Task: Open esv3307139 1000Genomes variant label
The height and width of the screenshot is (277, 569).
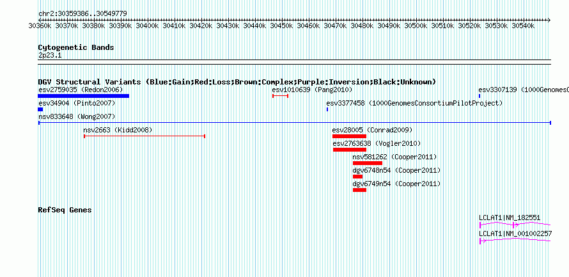Action: 524,90
